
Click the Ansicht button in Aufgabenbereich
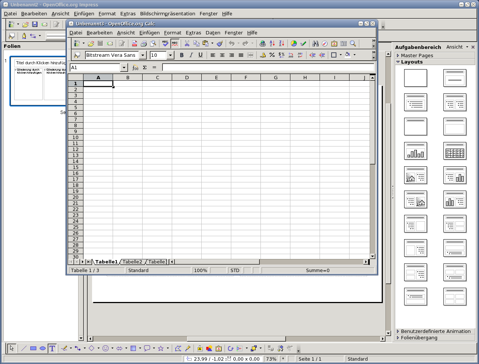[x=457, y=47]
